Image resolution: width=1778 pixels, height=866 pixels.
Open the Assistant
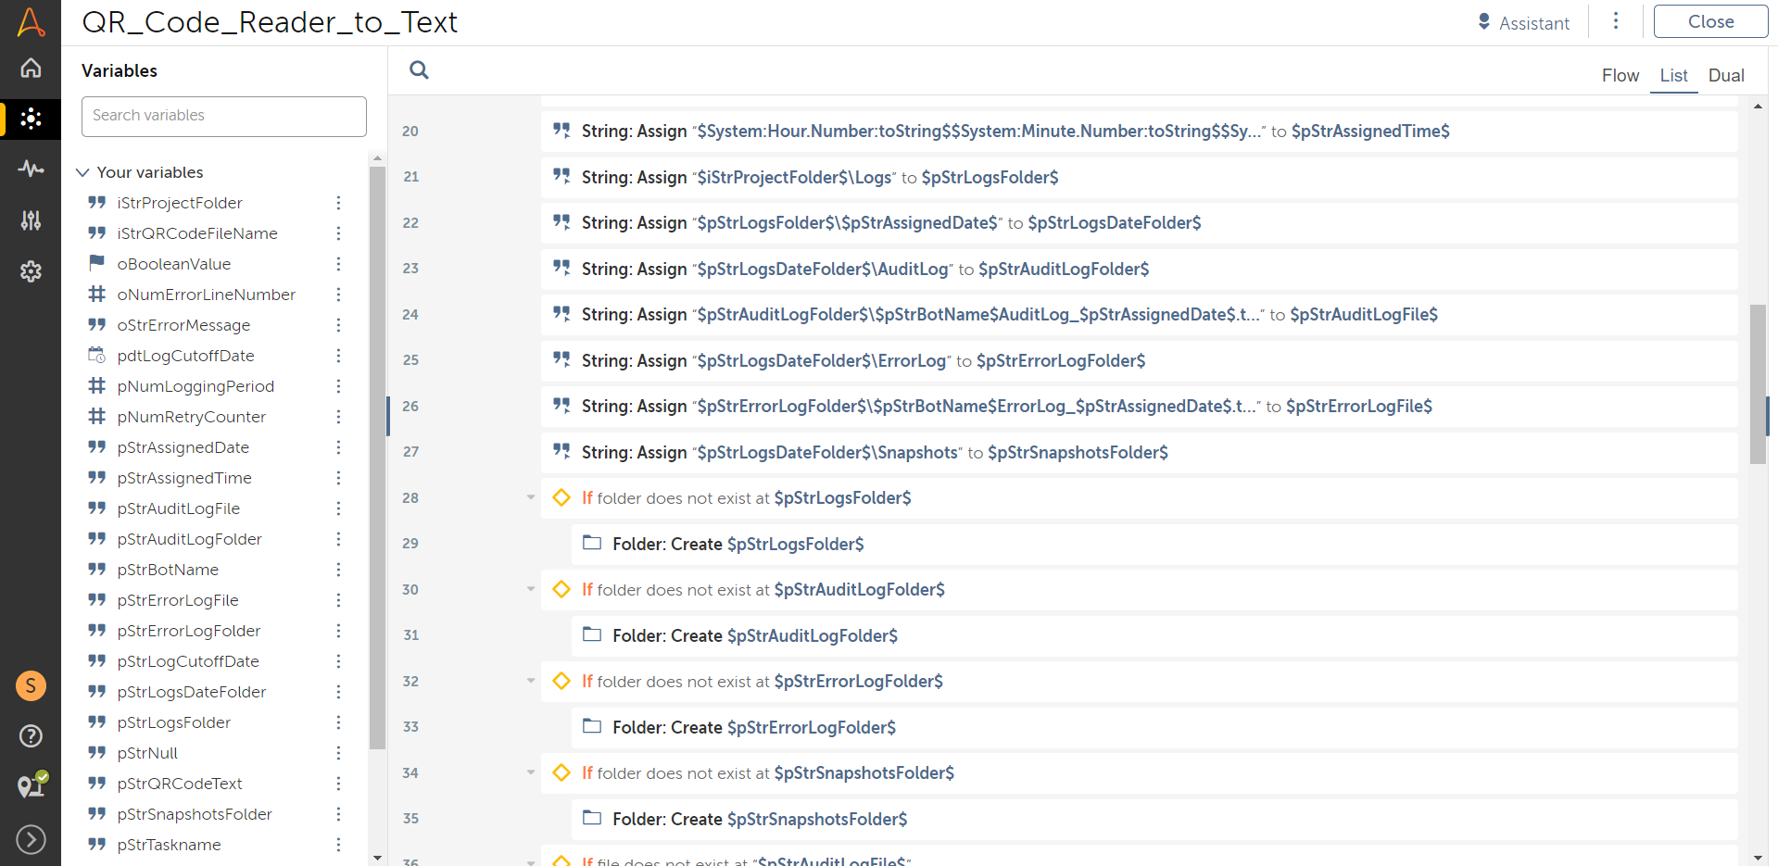1523,22
